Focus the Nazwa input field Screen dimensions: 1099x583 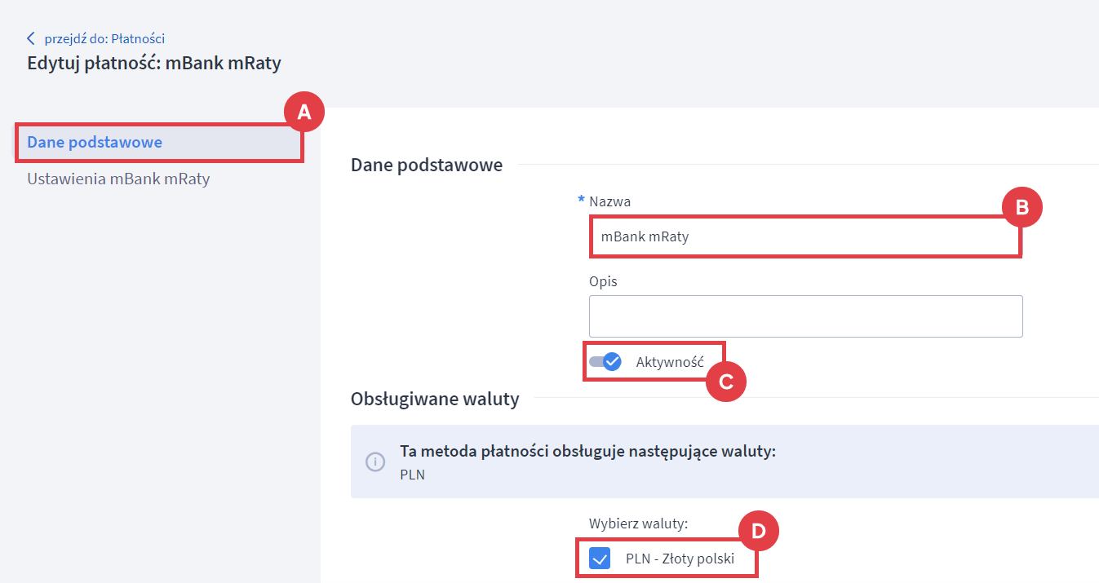[x=804, y=237]
